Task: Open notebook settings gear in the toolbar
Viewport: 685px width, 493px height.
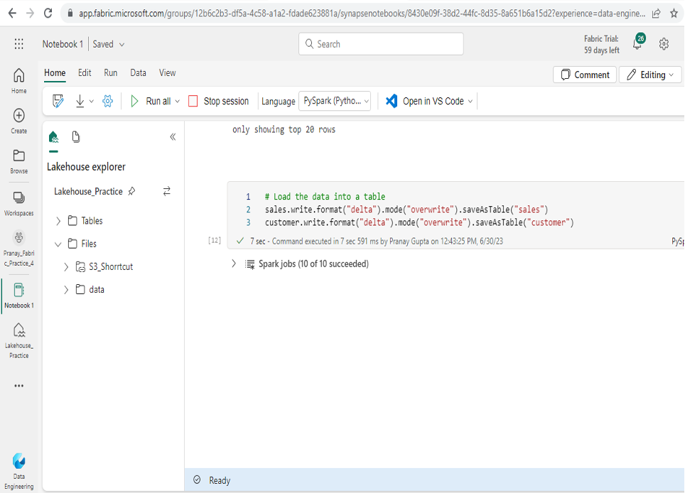Action: [107, 101]
